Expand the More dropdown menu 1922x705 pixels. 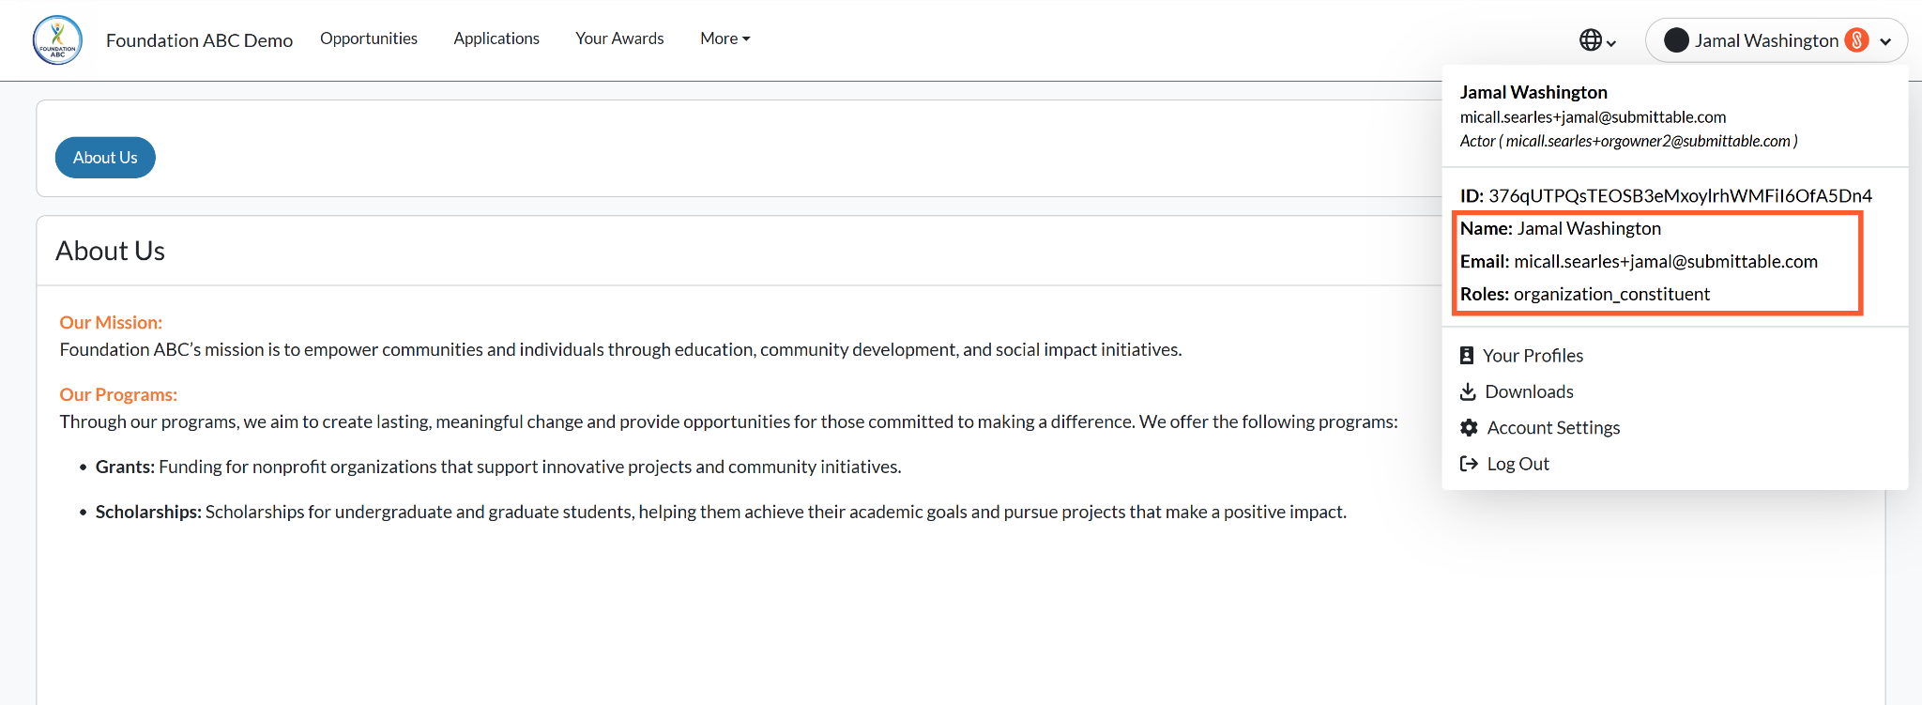(x=725, y=38)
